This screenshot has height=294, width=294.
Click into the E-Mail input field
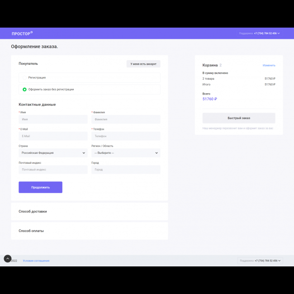click(53, 136)
